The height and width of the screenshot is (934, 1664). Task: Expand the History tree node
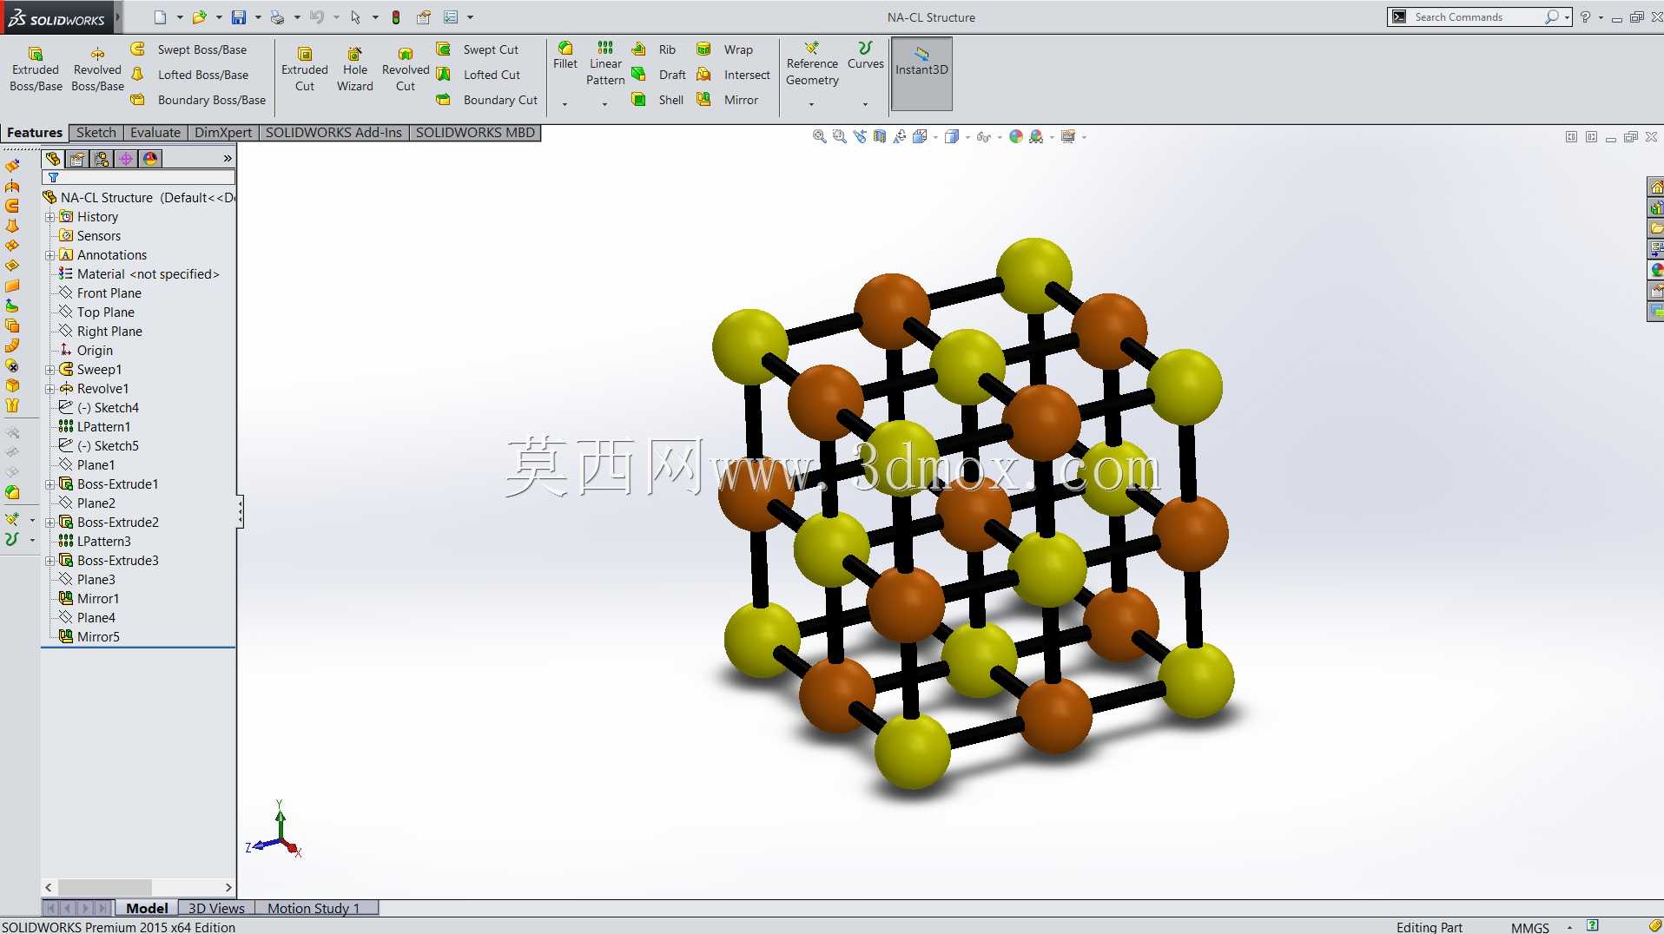pos(50,217)
